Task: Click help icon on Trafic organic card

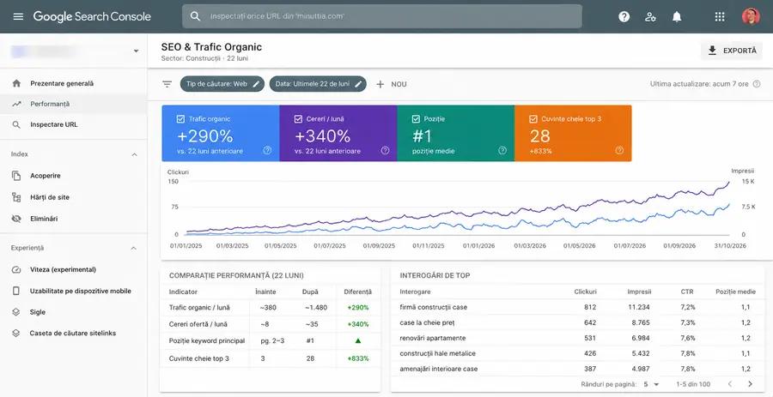Action: pyautogui.click(x=267, y=151)
